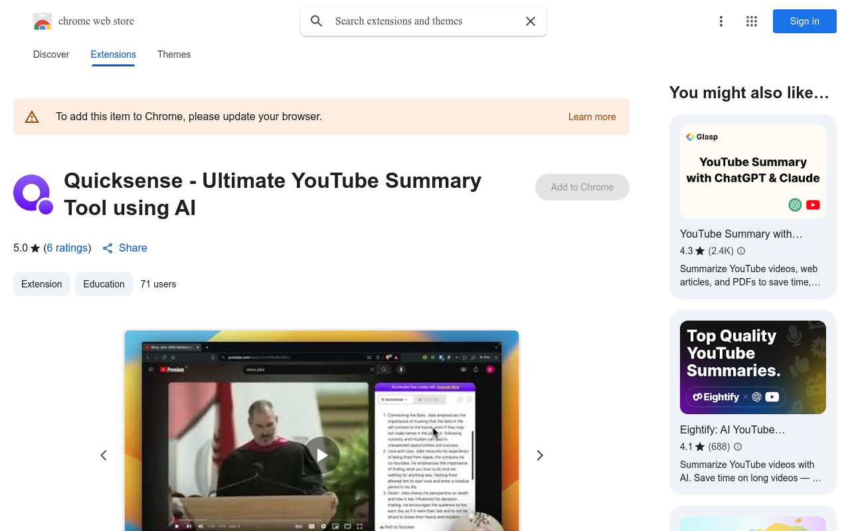Click the Eightify: AI YouTube… title
The width and height of the screenshot is (850, 531).
pyautogui.click(x=732, y=429)
